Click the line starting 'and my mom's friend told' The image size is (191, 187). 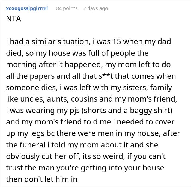[90, 122]
